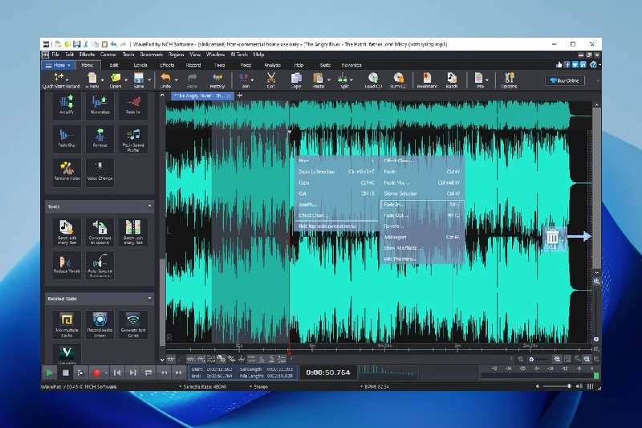Click the Buy Online button
Image resolution: width=642 pixels, height=428 pixels.
(x=565, y=80)
